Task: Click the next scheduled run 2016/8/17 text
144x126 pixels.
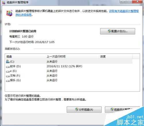Action: (x=32, y=42)
